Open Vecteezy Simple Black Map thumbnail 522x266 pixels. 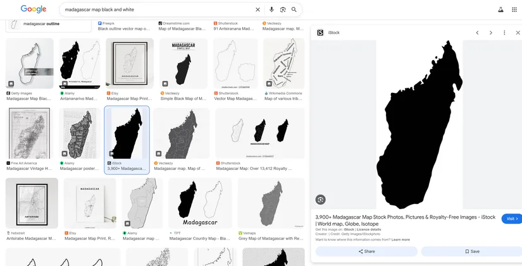(x=183, y=63)
